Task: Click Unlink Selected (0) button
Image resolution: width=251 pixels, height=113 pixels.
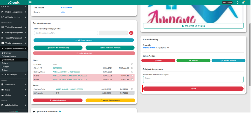Action: [x=84, y=53]
